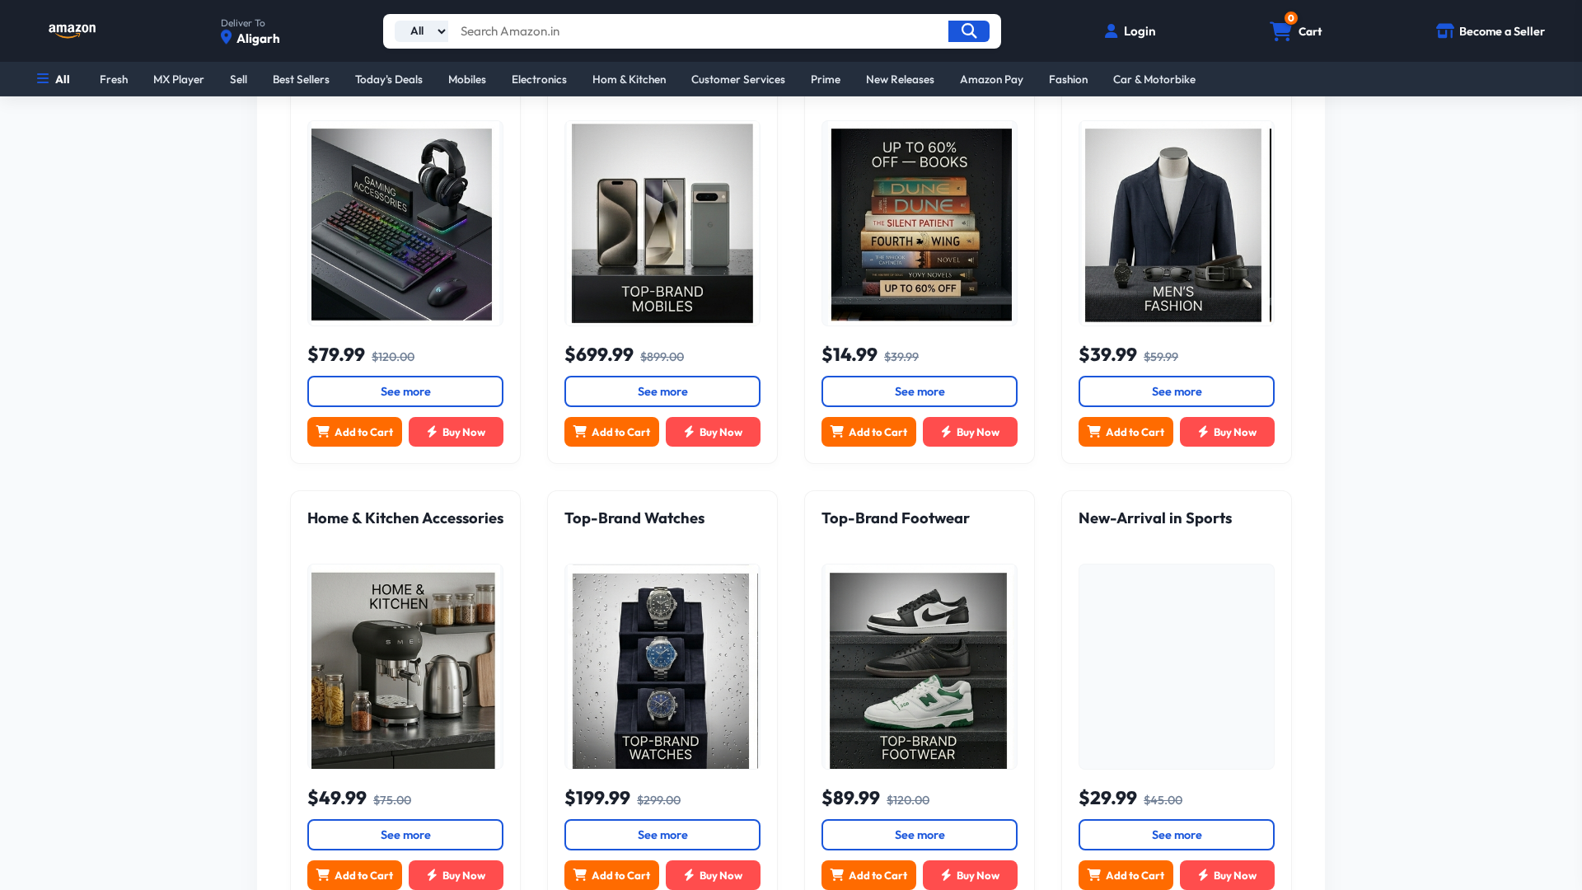Add the $199.99 watch to cart
This screenshot has height=890, width=1582.
pos(611,875)
